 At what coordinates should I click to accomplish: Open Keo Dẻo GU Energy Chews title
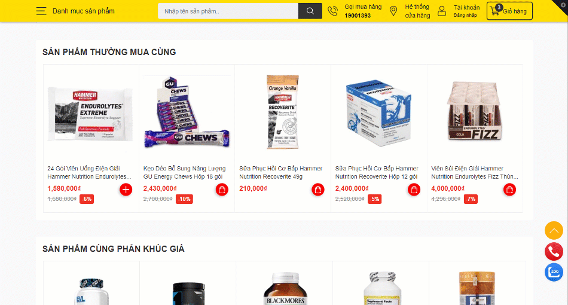[x=184, y=172]
